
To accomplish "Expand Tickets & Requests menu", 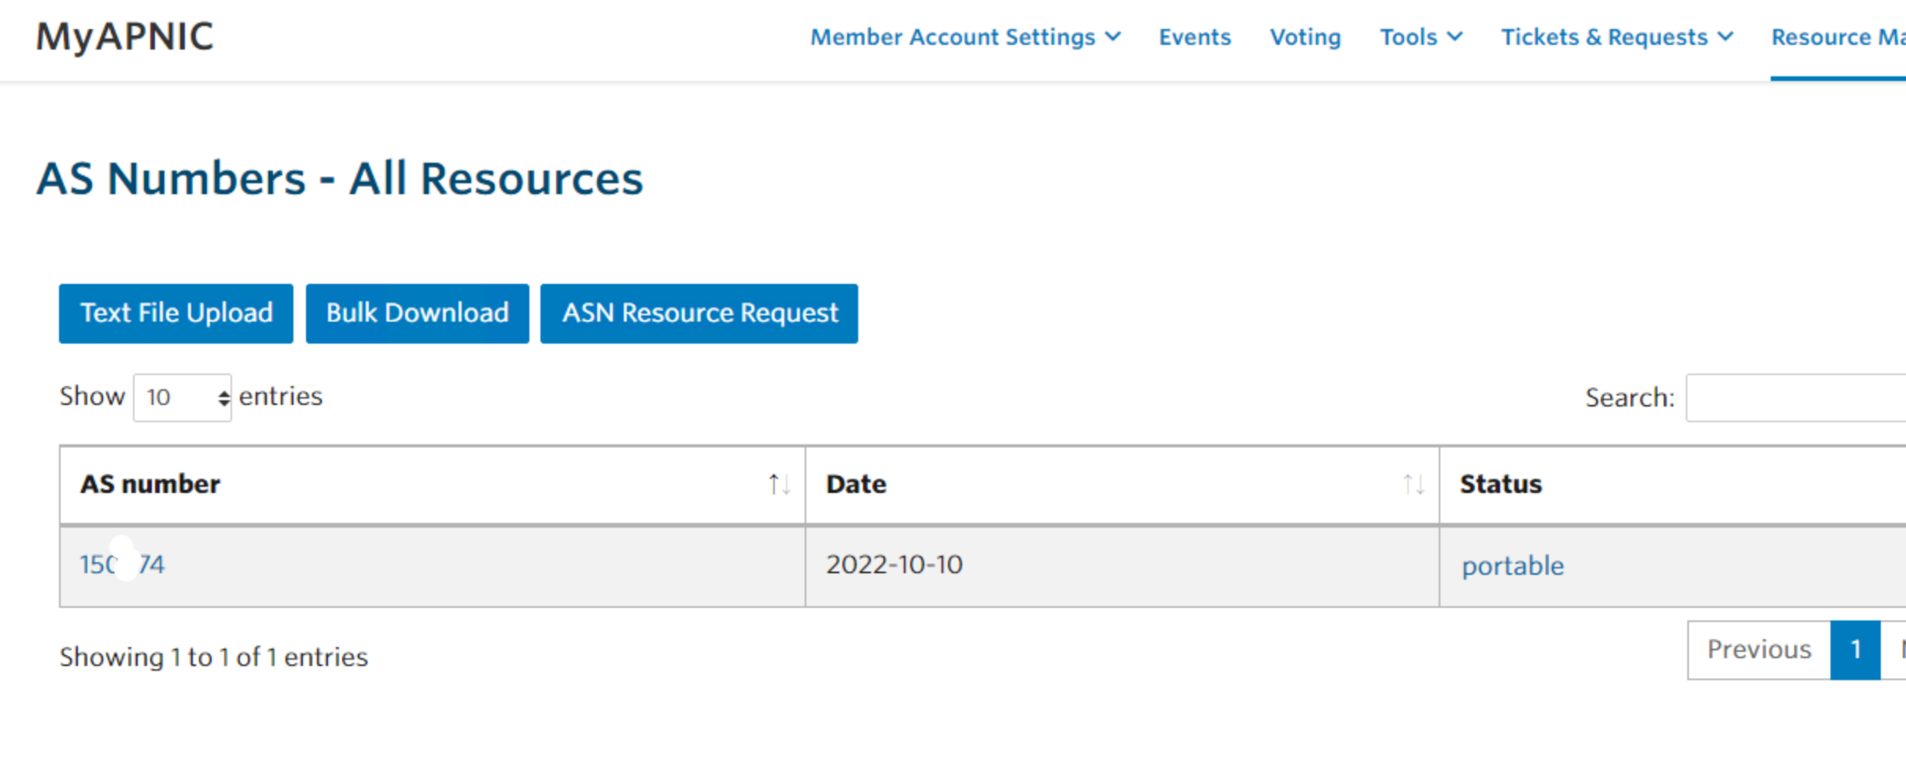I will (x=1617, y=37).
